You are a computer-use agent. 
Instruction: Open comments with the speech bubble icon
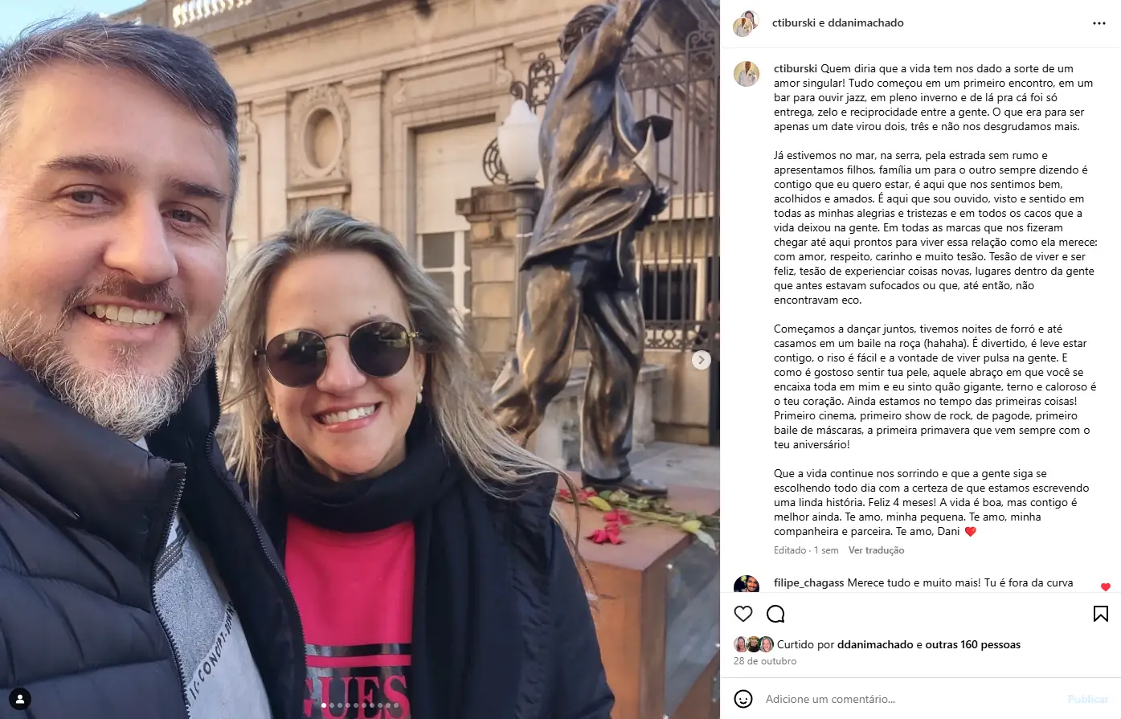coord(775,614)
